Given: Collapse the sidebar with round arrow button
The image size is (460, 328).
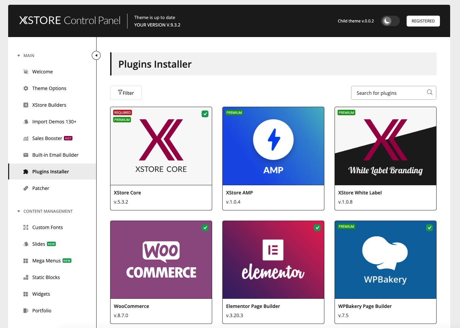Looking at the screenshot, I should (96, 55).
